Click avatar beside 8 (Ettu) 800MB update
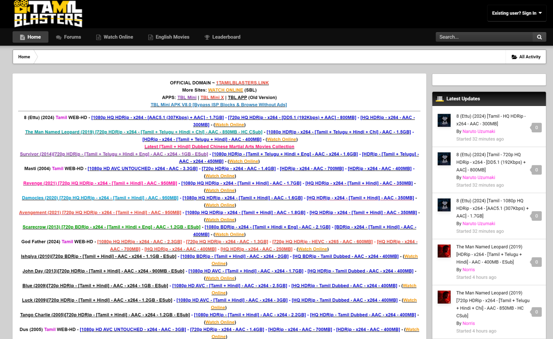The width and height of the screenshot is (553, 339). [x=444, y=159]
